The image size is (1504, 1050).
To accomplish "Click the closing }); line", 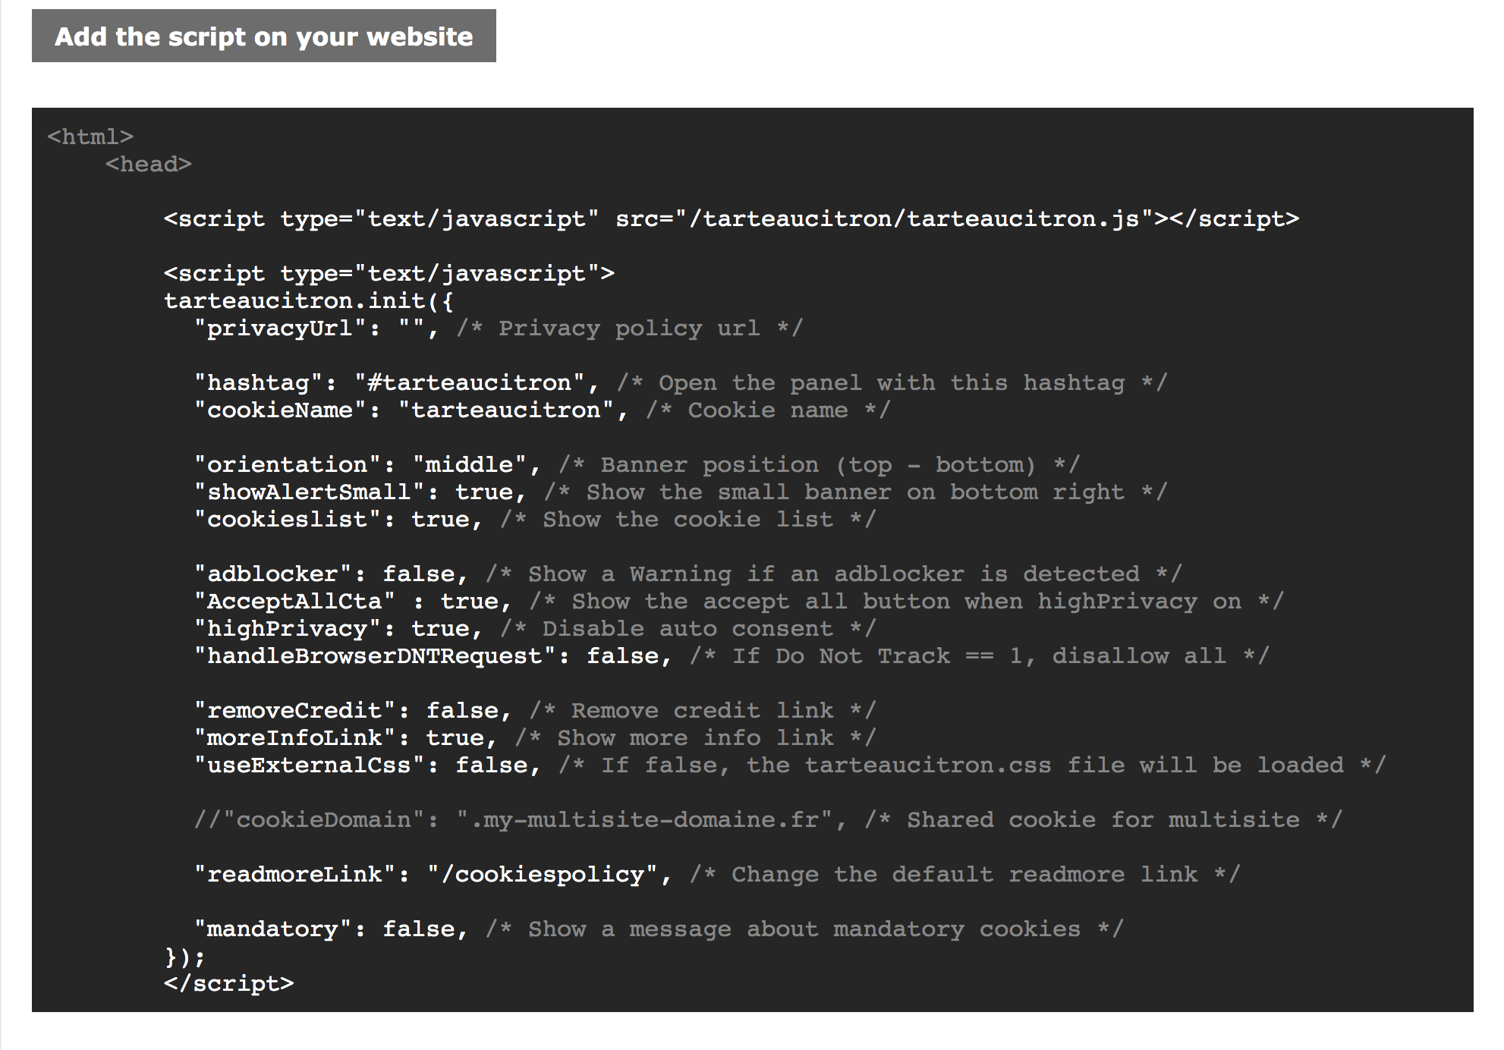I will pyautogui.click(x=185, y=956).
